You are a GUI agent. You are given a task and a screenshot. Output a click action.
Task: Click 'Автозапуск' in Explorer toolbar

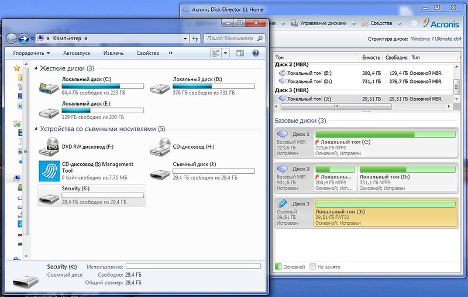(x=77, y=53)
